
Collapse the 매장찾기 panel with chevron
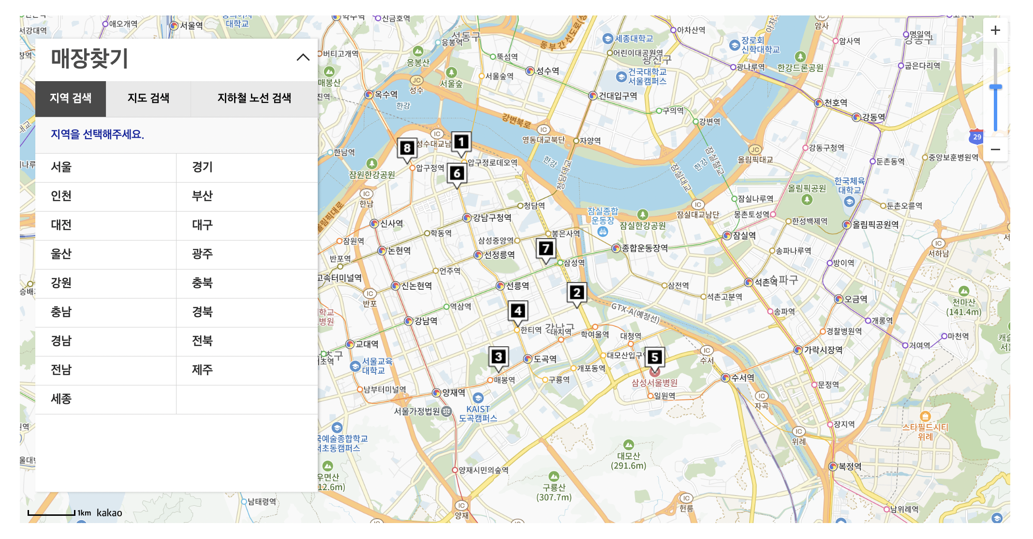(x=303, y=57)
